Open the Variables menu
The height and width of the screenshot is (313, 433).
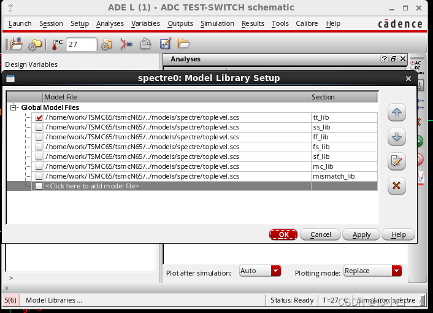[x=145, y=23]
